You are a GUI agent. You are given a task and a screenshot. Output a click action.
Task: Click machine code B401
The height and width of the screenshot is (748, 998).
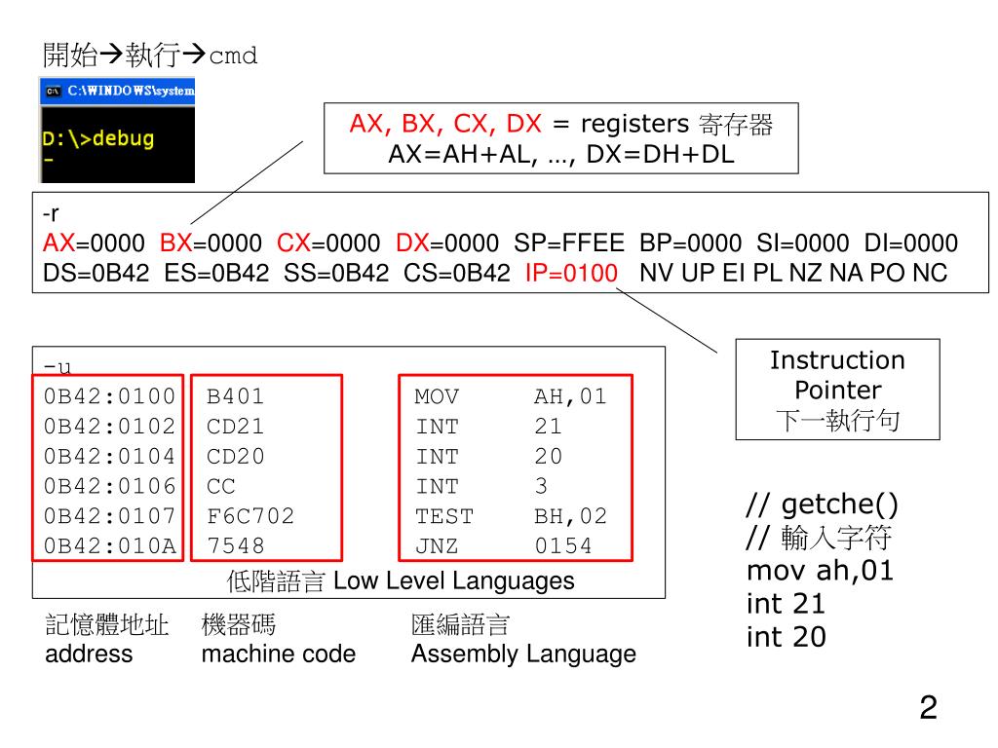click(x=236, y=396)
